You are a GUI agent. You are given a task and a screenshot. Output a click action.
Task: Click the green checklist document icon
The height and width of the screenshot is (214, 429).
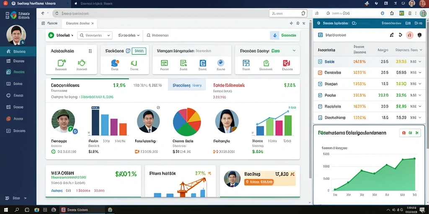(x=183, y=63)
